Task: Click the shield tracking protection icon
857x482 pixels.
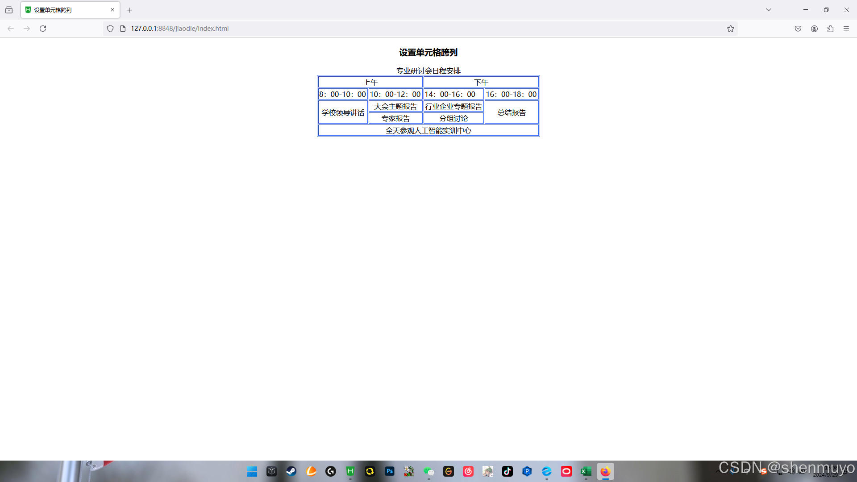Action: click(110, 29)
